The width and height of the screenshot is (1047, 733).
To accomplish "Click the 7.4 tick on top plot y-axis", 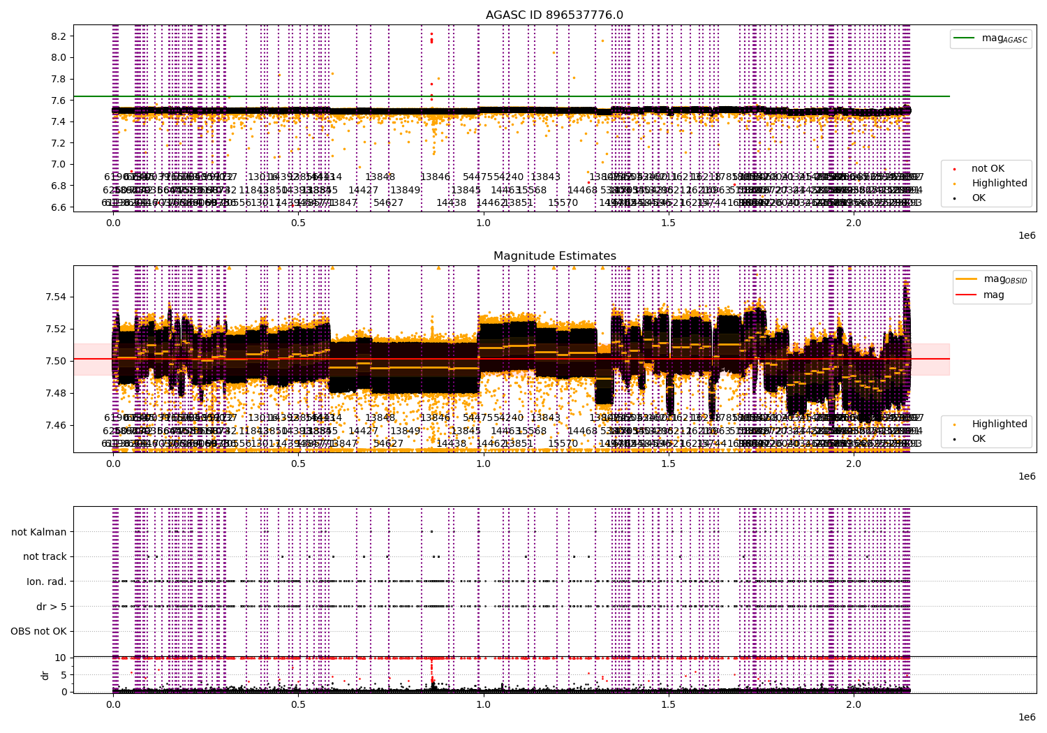I will coord(60,121).
